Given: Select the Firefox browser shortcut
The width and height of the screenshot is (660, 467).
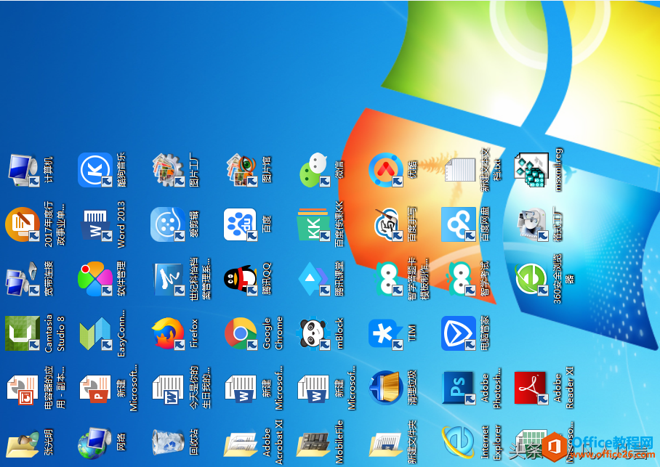Looking at the screenshot, I should point(169,333).
